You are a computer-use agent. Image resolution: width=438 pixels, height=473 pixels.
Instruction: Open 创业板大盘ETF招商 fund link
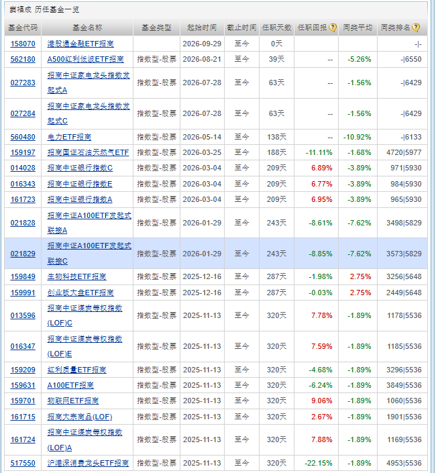(x=80, y=293)
